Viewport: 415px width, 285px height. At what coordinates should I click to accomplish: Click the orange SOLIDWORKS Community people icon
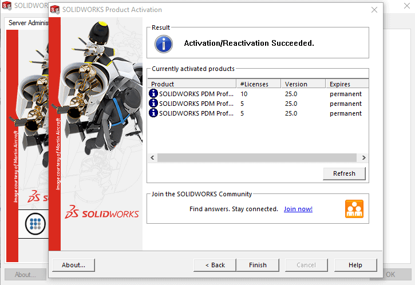click(x=354, y=209)
